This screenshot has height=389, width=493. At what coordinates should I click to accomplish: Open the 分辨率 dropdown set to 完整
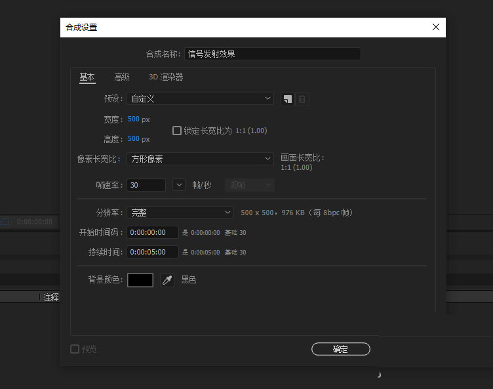click(x=180, y=213)
